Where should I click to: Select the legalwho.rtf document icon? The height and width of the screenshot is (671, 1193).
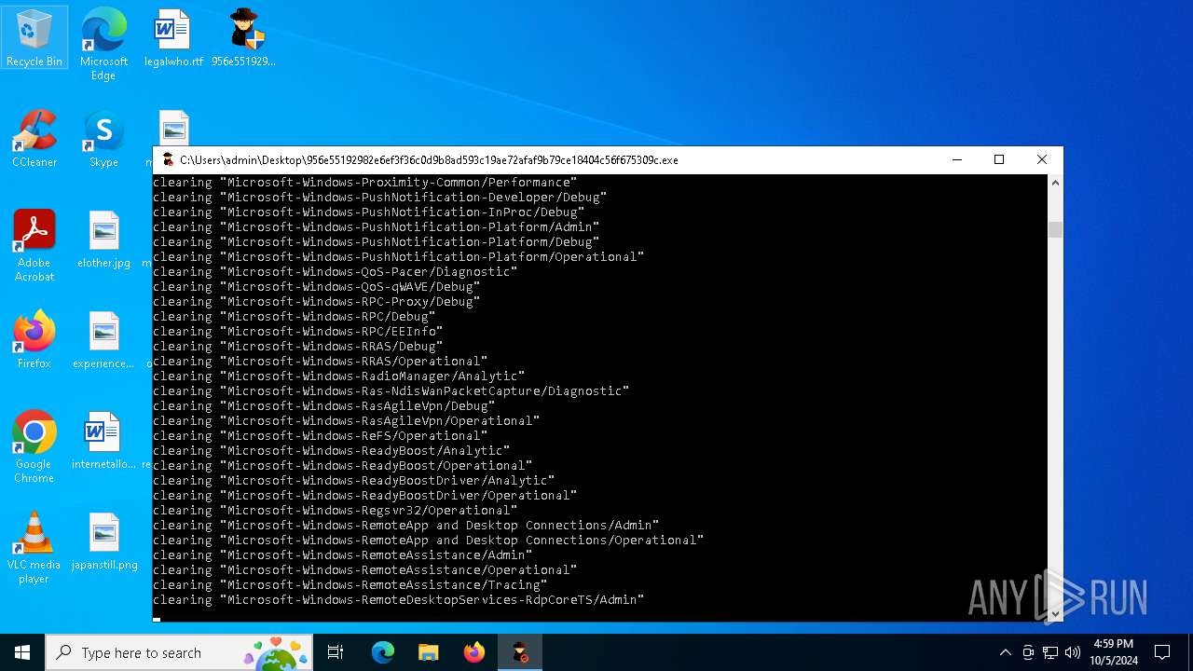(173, 38)
